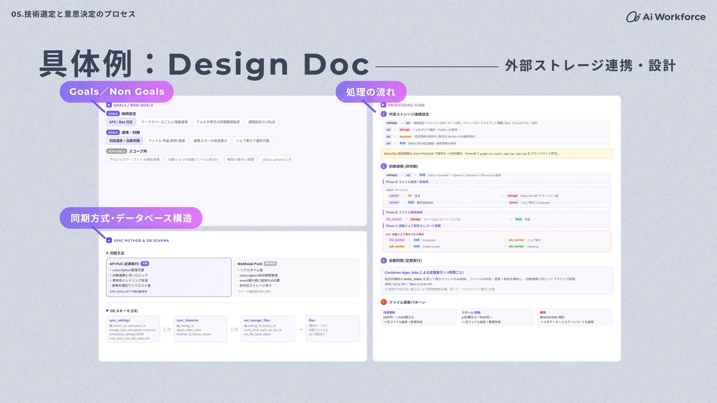Click the play icon beside PROCESSING FLOW
This screenshot has width=717, height=403.
pos(383,105)
